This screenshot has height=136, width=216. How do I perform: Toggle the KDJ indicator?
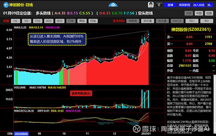[x=192, y=21]
